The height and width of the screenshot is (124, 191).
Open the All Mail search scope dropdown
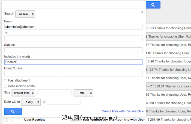(x=25, y=14)
